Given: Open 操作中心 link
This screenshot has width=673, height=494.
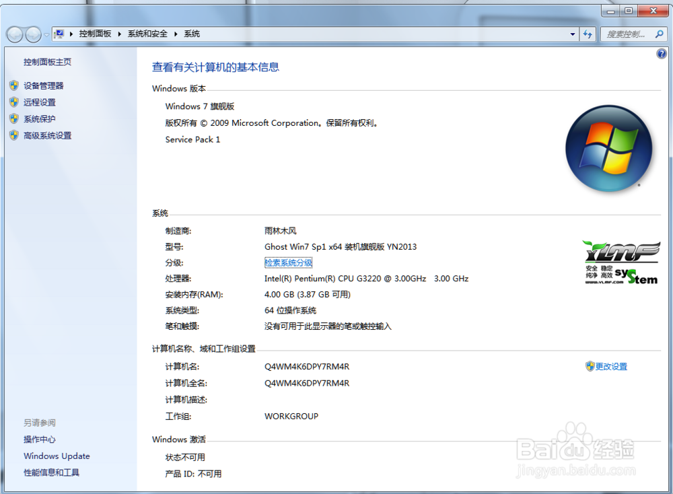Looking at the screenshot, I should point(40,439).
